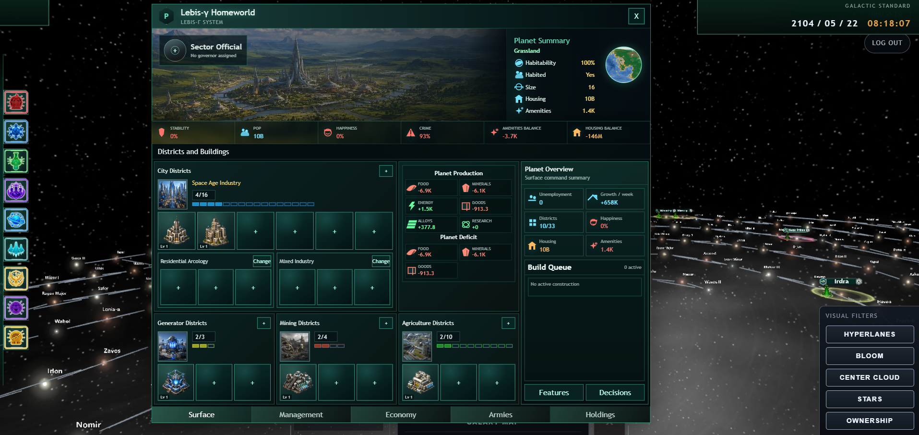The height and width of the screenshot is (435, 919).
Task: Switch to the Armies tab
Action: click(x=501, y=414)
